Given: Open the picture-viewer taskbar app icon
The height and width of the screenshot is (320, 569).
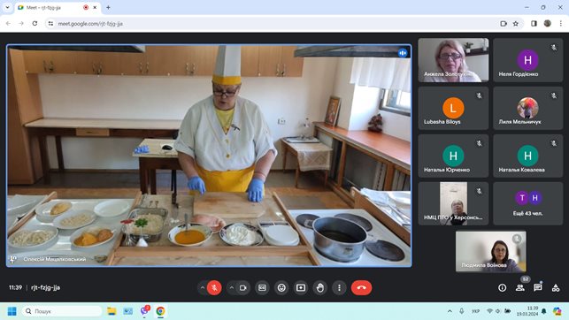Looking at the screenshot, I should pyautogui.click(x=127, y=311).
